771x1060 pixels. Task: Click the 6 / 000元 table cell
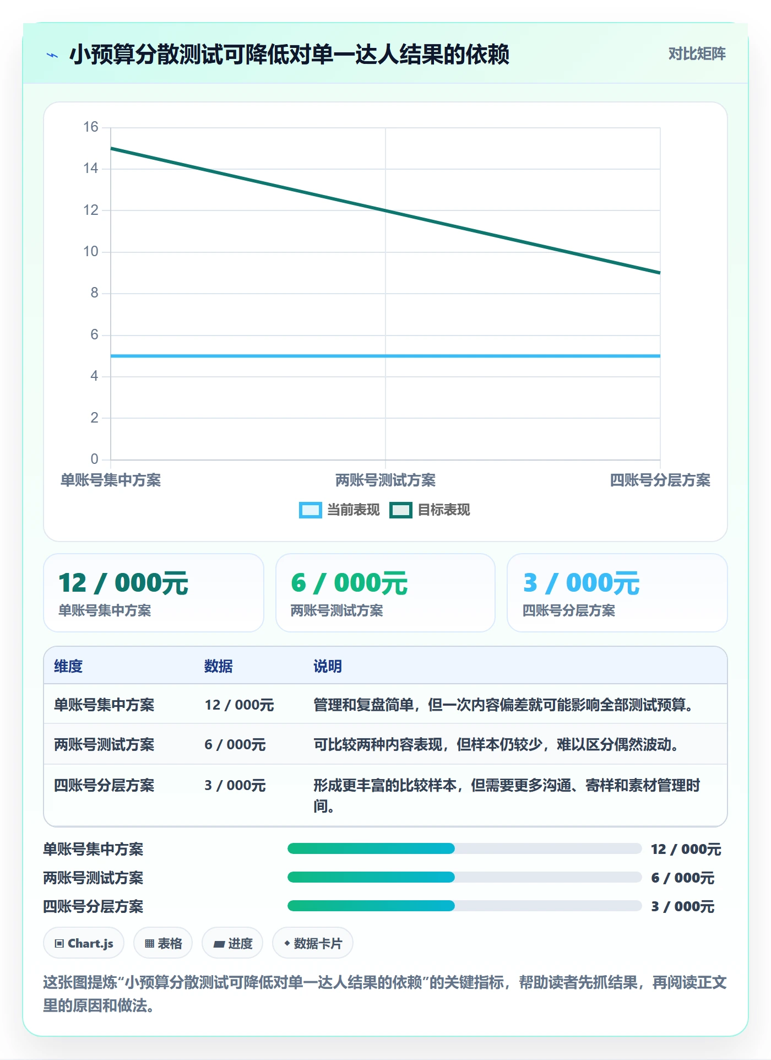tap(235, 744)
